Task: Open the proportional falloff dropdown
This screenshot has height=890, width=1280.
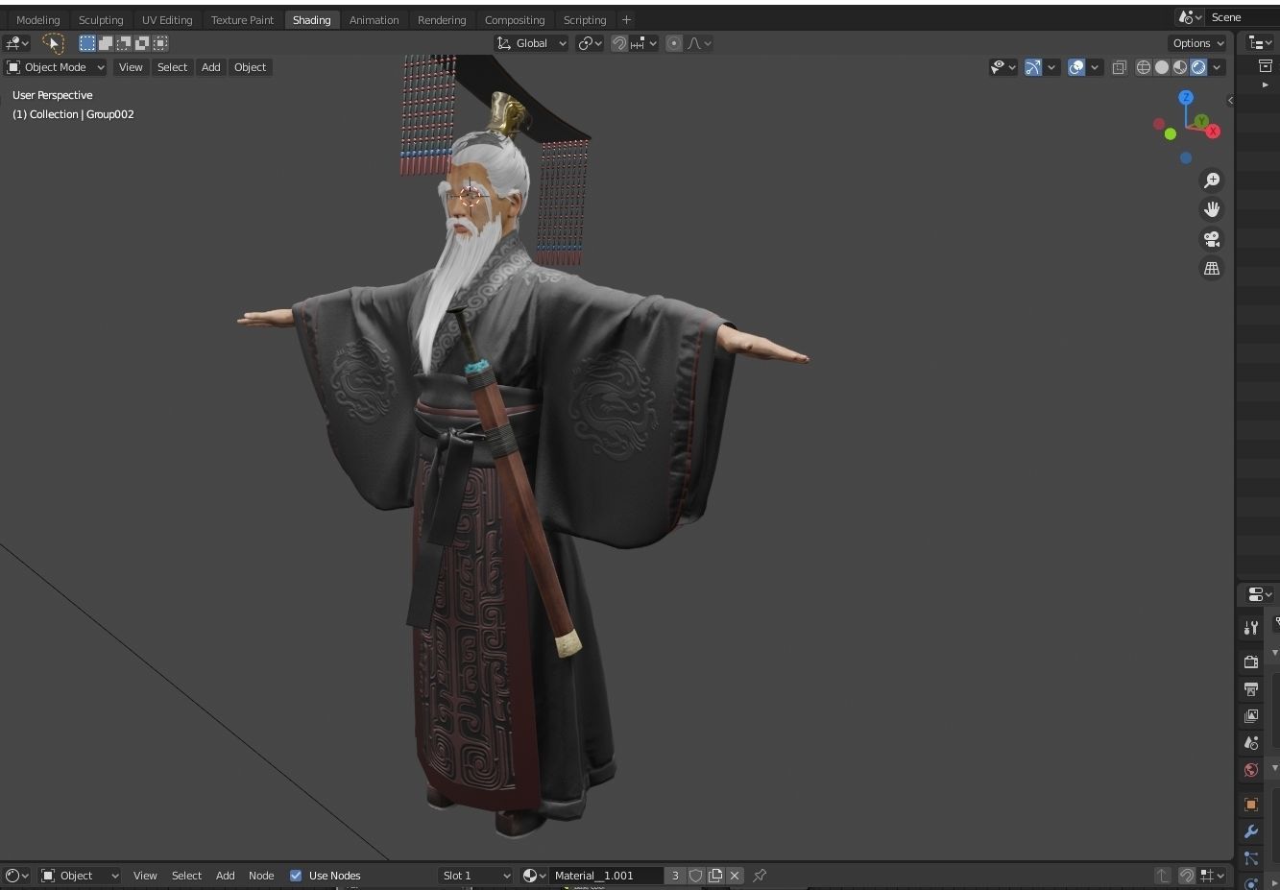Action: [698, 43]
